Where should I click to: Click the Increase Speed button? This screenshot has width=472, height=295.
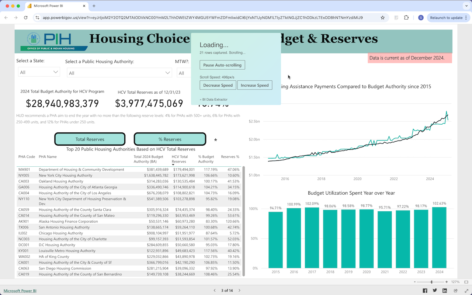tap(255, 85)
